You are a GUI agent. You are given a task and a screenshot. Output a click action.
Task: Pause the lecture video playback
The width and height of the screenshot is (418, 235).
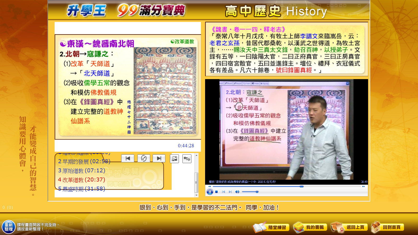(x=210, y=192)
